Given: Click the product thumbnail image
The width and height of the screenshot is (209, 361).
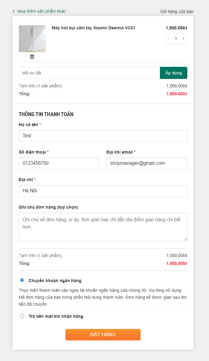Looking at the screenshot, I should (32, 38).
